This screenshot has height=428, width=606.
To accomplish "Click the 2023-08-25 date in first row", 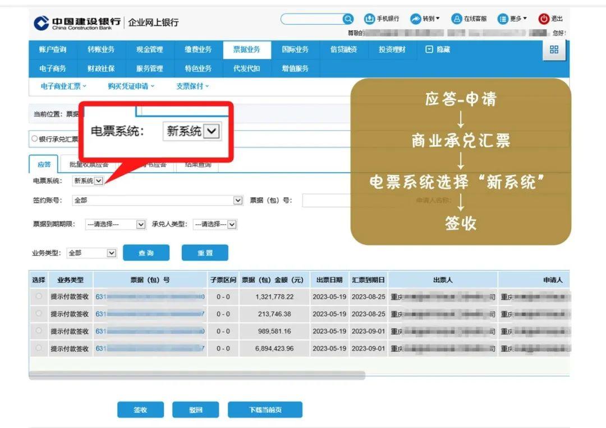I will (x=368, y=297).
